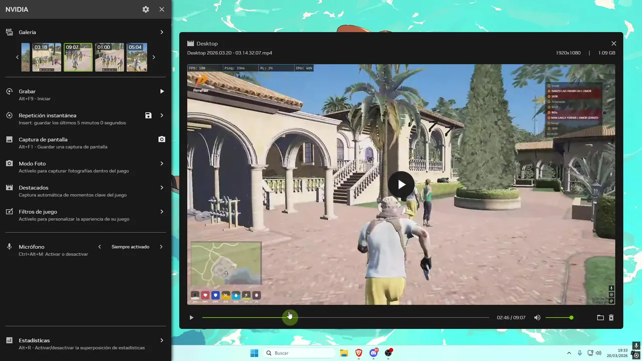Open Brave browser from the taskbar

[x=359, y=353]
